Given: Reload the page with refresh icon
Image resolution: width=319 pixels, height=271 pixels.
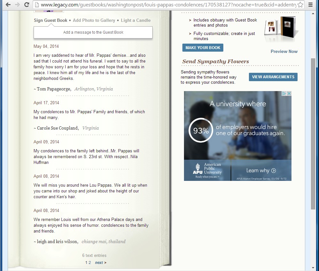Looking at the screenshot, I should (x=27, y=4).
